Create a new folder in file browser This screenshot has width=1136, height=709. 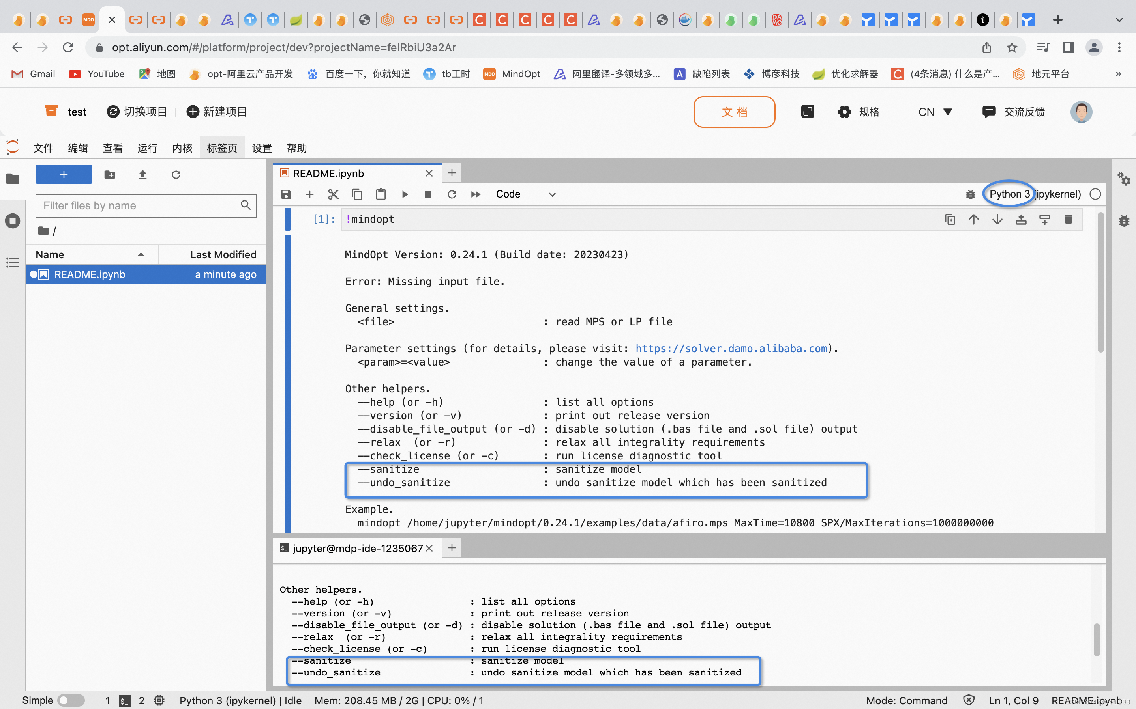(110, 174)
